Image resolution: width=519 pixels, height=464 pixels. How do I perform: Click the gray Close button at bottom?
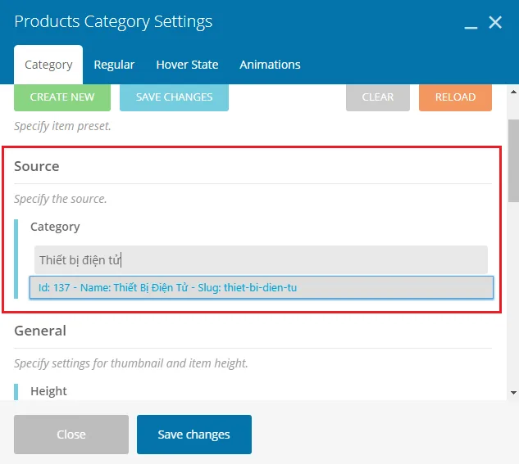click(71, 435)
